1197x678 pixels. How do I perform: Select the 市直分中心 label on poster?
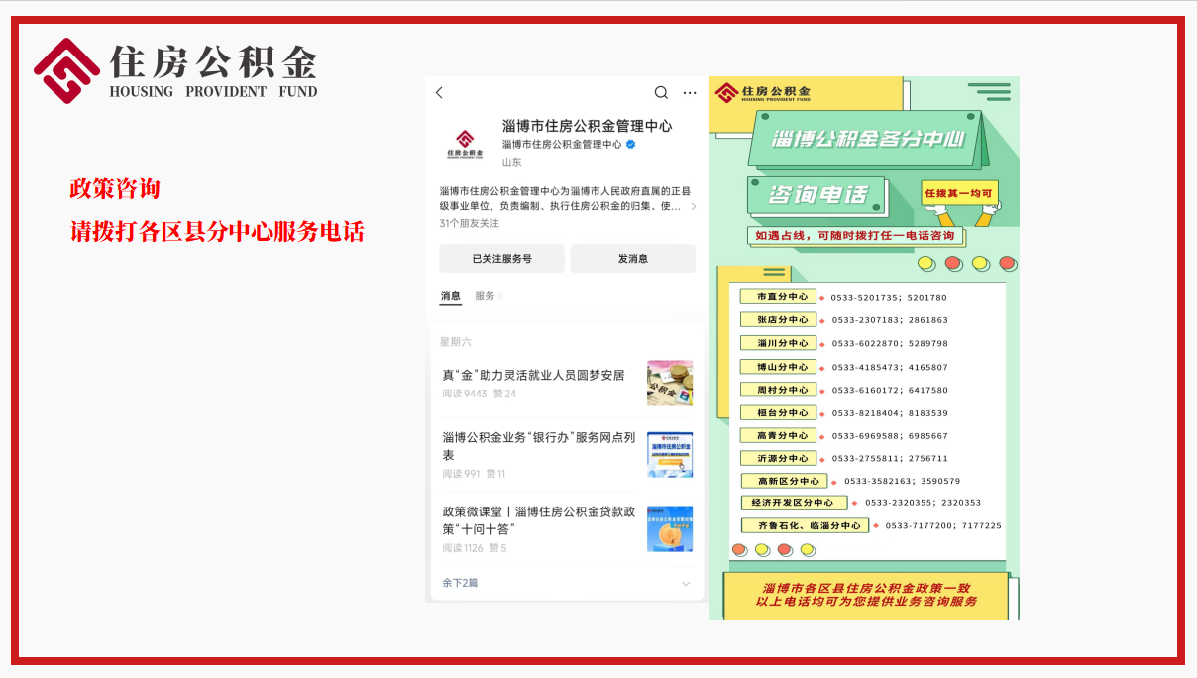778,297
